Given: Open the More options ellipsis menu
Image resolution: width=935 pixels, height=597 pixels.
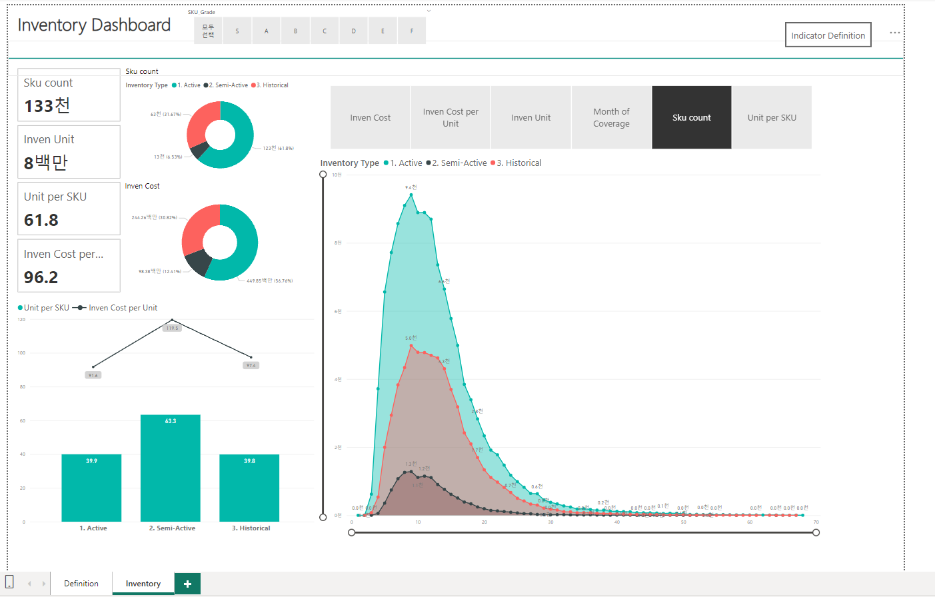Looking at the screenshot, I should [895, 32].
